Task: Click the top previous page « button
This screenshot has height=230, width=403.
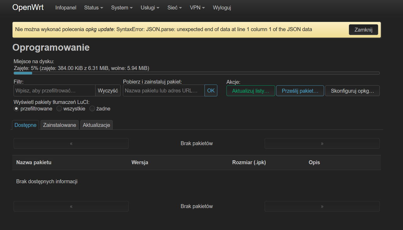Action: click(x=71, y=143)
